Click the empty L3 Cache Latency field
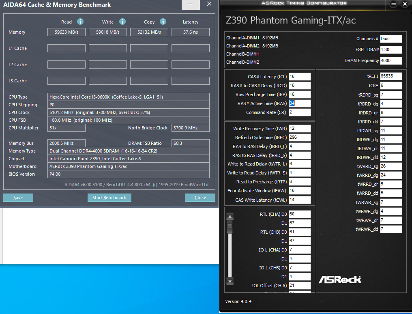The image size is (412, 314). pyautogui.click(x=191, y=81)
